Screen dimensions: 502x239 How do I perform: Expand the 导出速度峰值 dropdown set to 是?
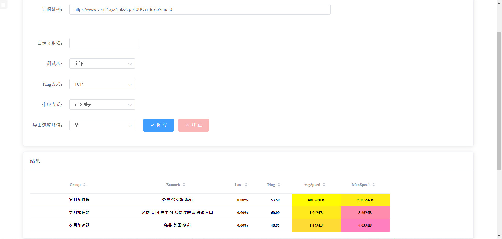(x=102, y=125)
